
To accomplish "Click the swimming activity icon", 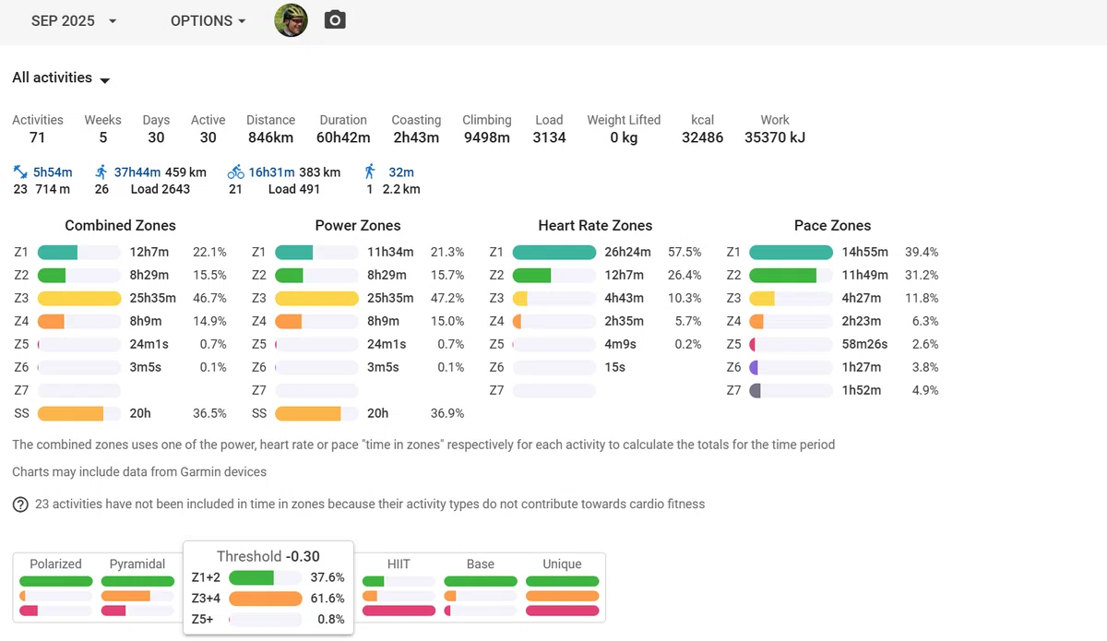I will click(x=20, y=172).
